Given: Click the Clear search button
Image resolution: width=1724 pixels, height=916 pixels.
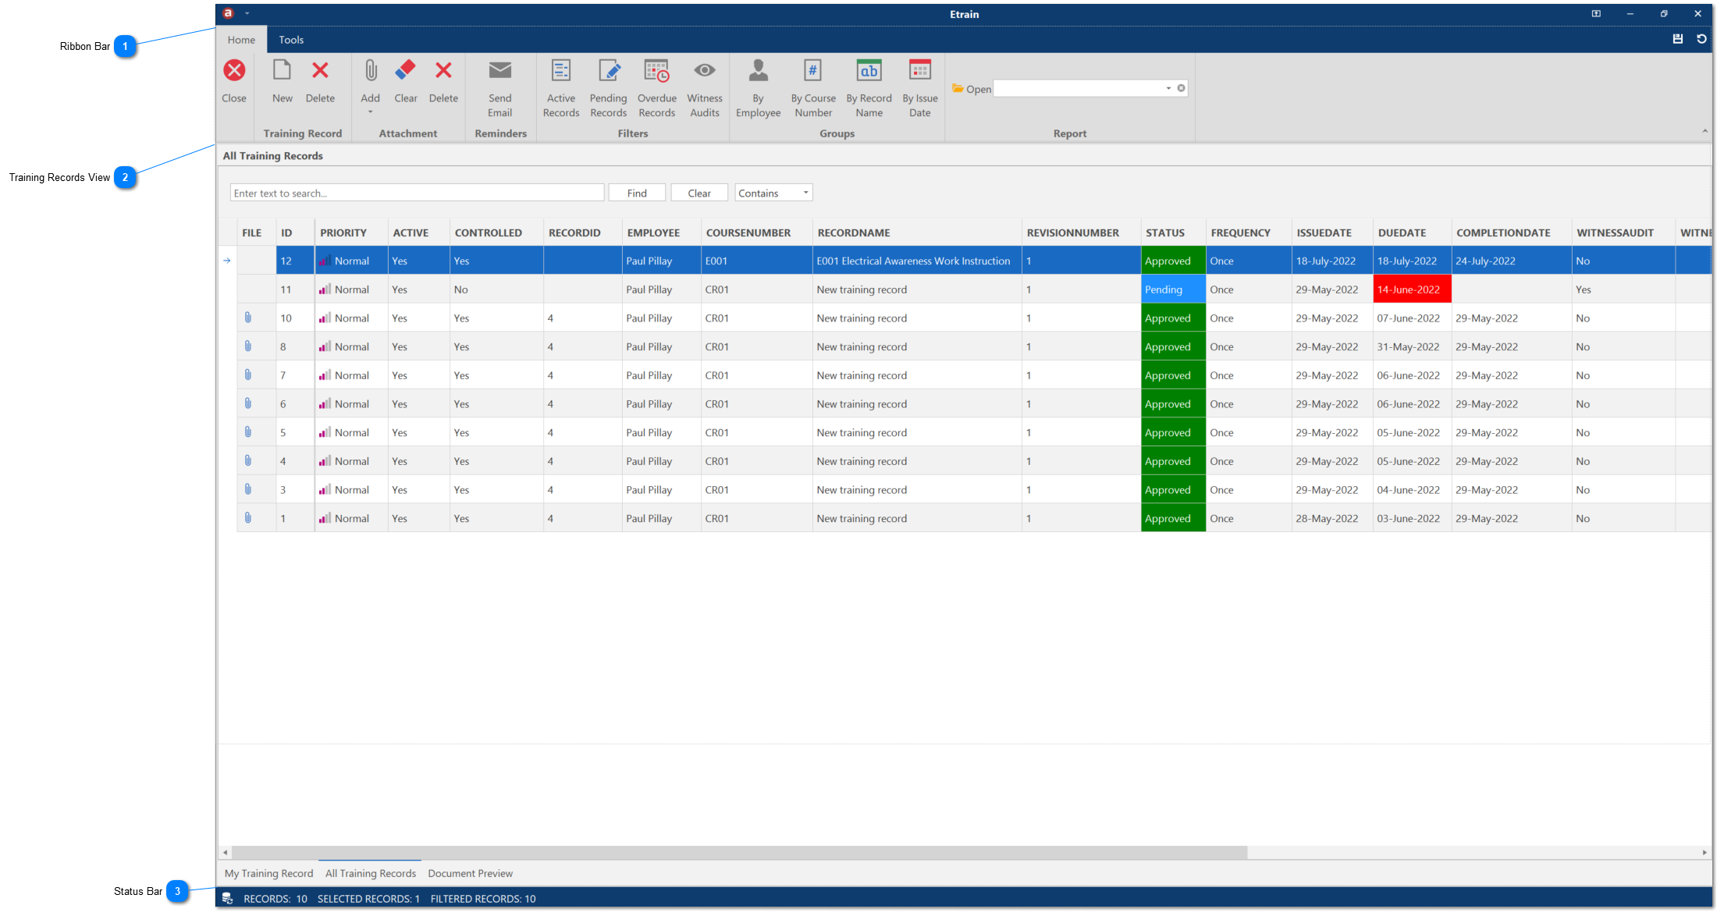Looking at the screenshot, I should (699, 193).
